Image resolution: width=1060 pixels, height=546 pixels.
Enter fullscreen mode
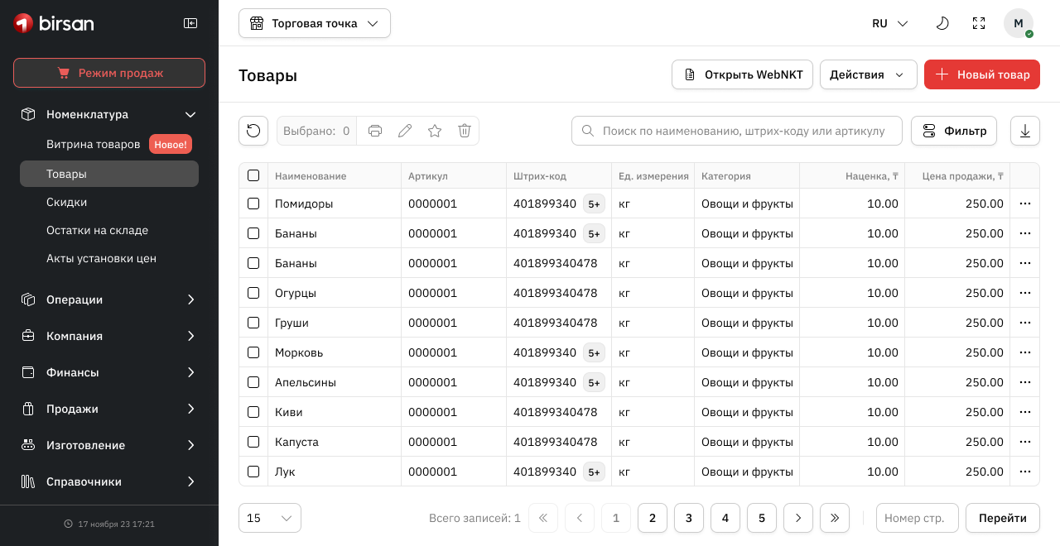[x=979, y=23]
